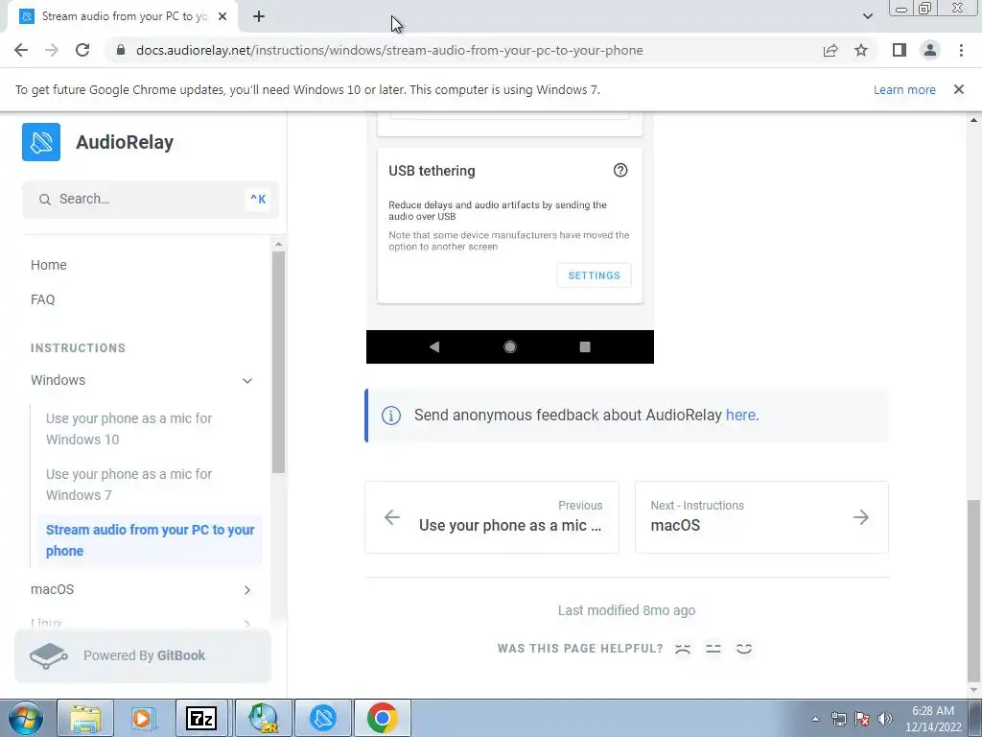Follow the 'here' feedback link

(x=741, y=415)
